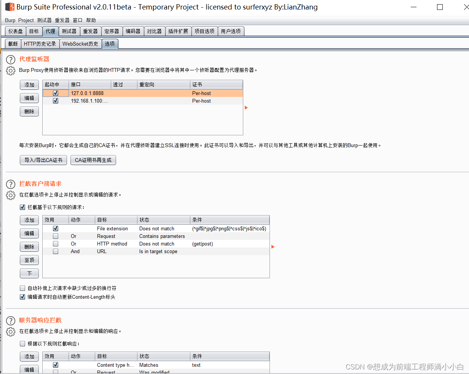The height and width of the screenshot is (374, 469).
Task: Open gear options for 服务器响应拦截 section
Action: pyautogui.click(x=11, y=332)
